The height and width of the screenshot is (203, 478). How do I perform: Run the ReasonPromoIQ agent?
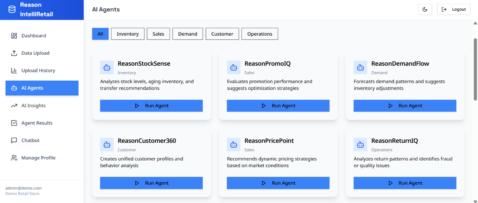click(278, 106)
